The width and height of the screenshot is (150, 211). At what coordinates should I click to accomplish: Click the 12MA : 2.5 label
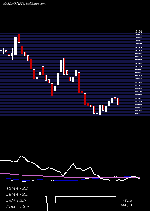(x=17, y=188)
